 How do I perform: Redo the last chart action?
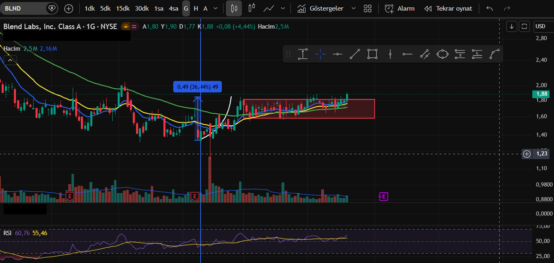point(507,8)
